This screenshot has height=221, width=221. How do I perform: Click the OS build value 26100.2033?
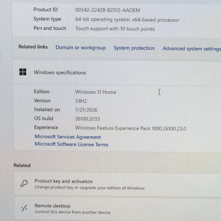tap(88, 119)
